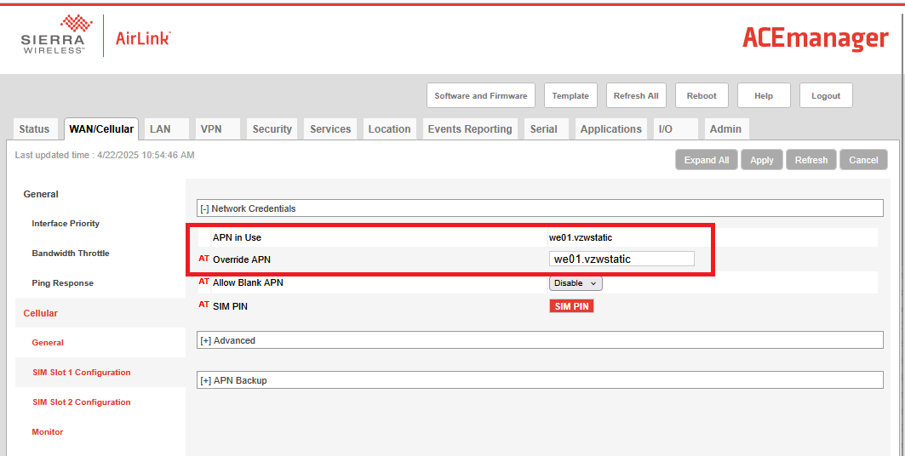The width and height of the screenshot is (905, 456).
Task: Expand the Advanced section
Action: 540,340
